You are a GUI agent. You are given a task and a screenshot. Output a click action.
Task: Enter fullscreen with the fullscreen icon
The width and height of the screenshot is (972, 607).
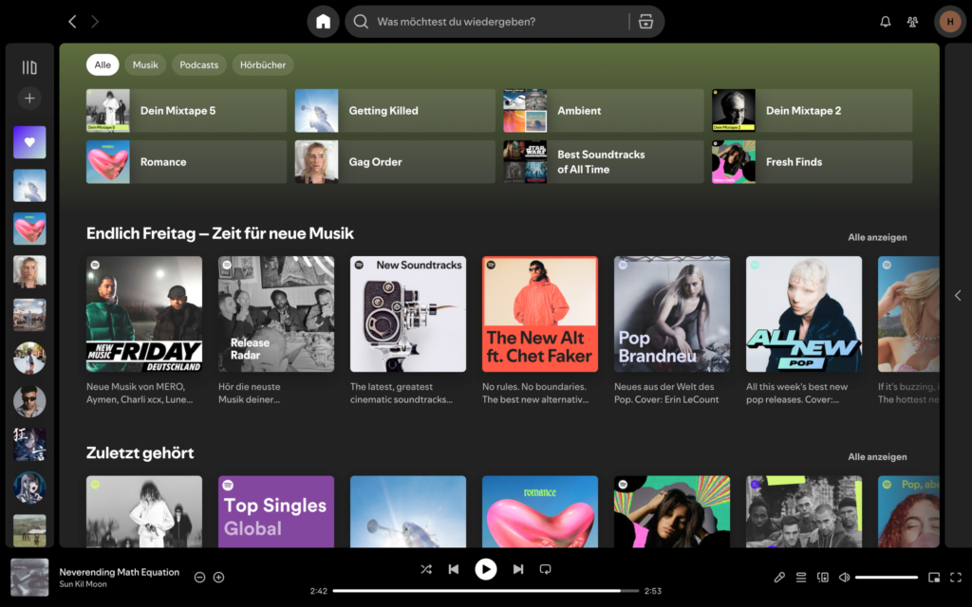[x=956, y=577]
